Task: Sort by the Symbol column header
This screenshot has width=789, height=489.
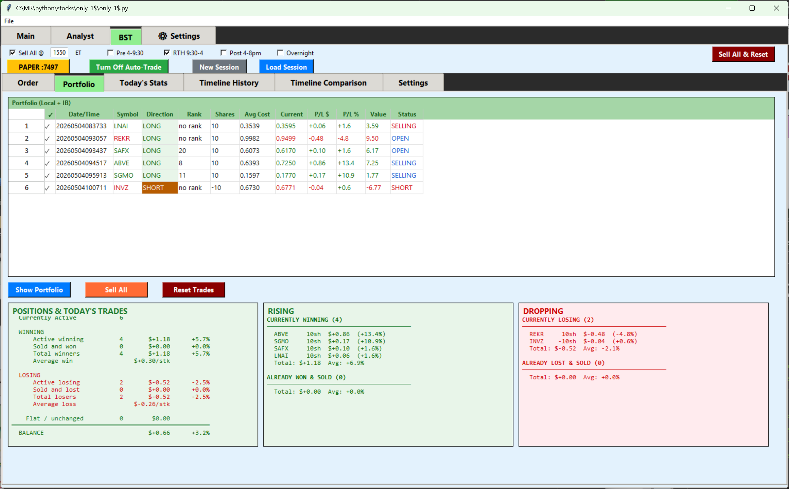Action: coord(127,115)
